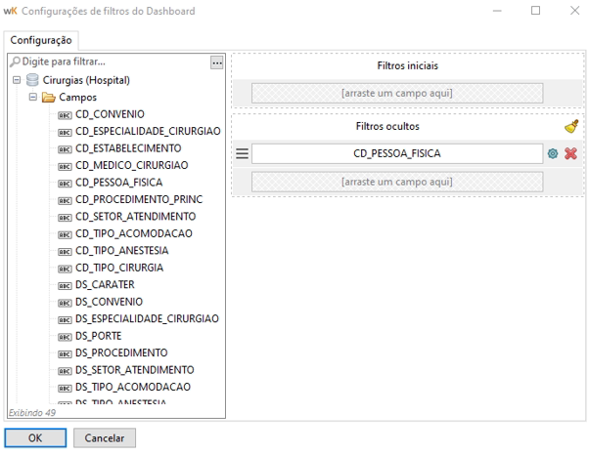Click the empty drop area under Filtros ocultos
The image size is (589, 456).
397,182
